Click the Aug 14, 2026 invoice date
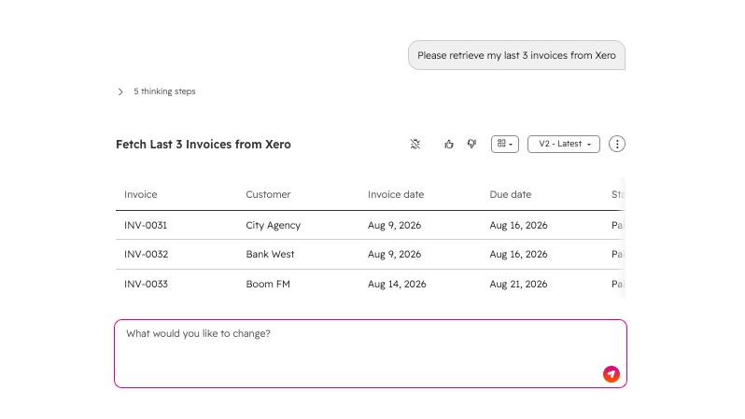The height and width of the screenshot is (419, 745). click(x=397, y=284)
